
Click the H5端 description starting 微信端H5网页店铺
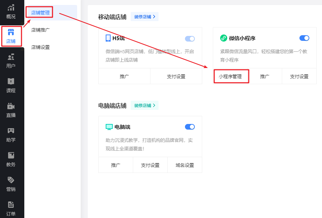(150, 56)
